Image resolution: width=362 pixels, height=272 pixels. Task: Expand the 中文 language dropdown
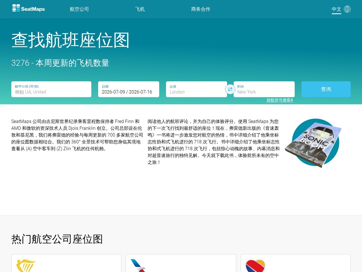click(x=337, y=9)
